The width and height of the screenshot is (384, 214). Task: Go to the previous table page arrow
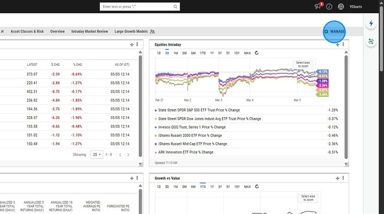coord(120,154)
